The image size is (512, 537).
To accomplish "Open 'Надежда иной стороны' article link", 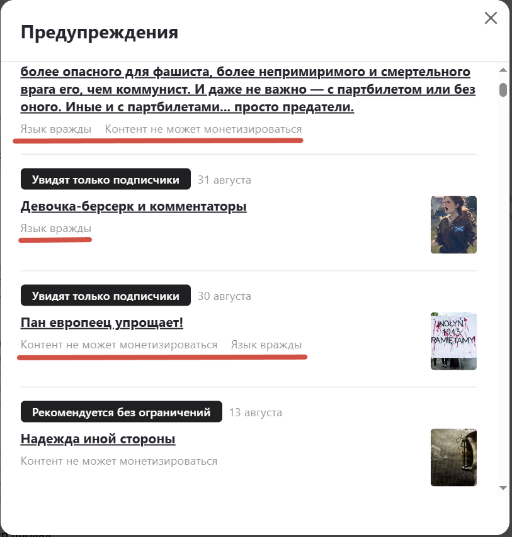I will click(98, 439).
